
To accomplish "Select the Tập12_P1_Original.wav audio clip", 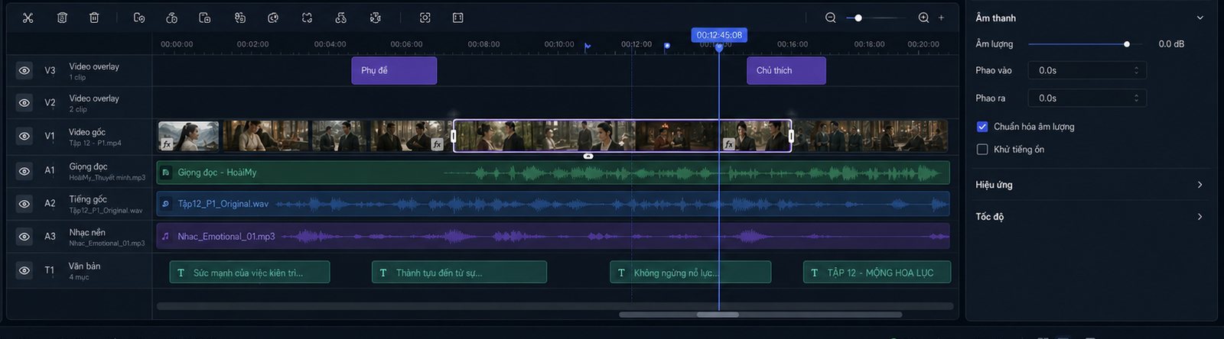I will click(x=553, y=204).
